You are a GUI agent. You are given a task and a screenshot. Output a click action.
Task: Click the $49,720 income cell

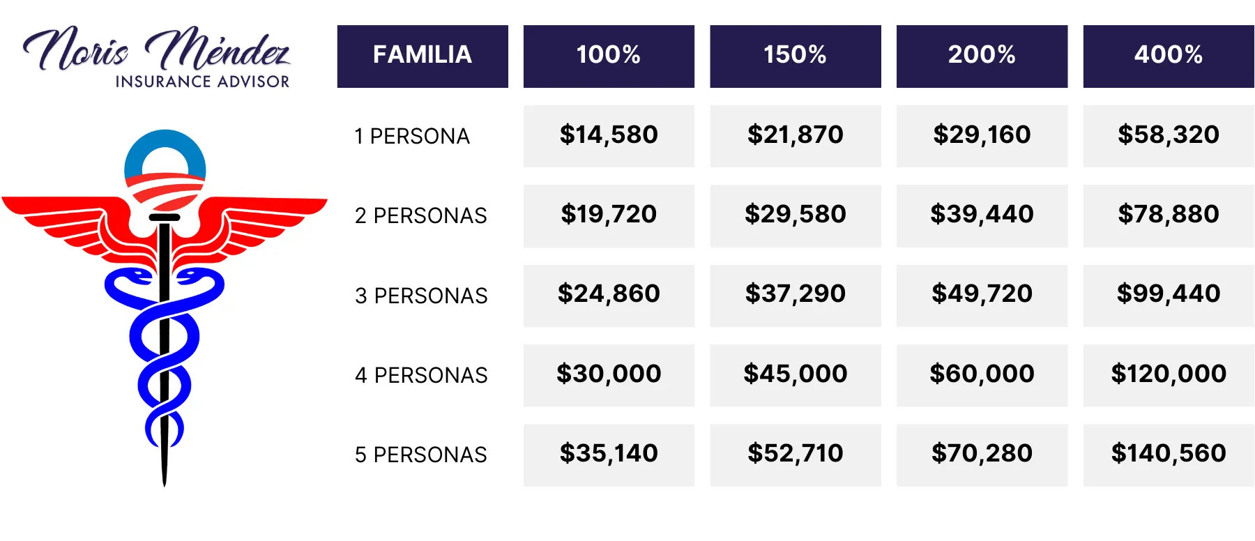(982, 295)
